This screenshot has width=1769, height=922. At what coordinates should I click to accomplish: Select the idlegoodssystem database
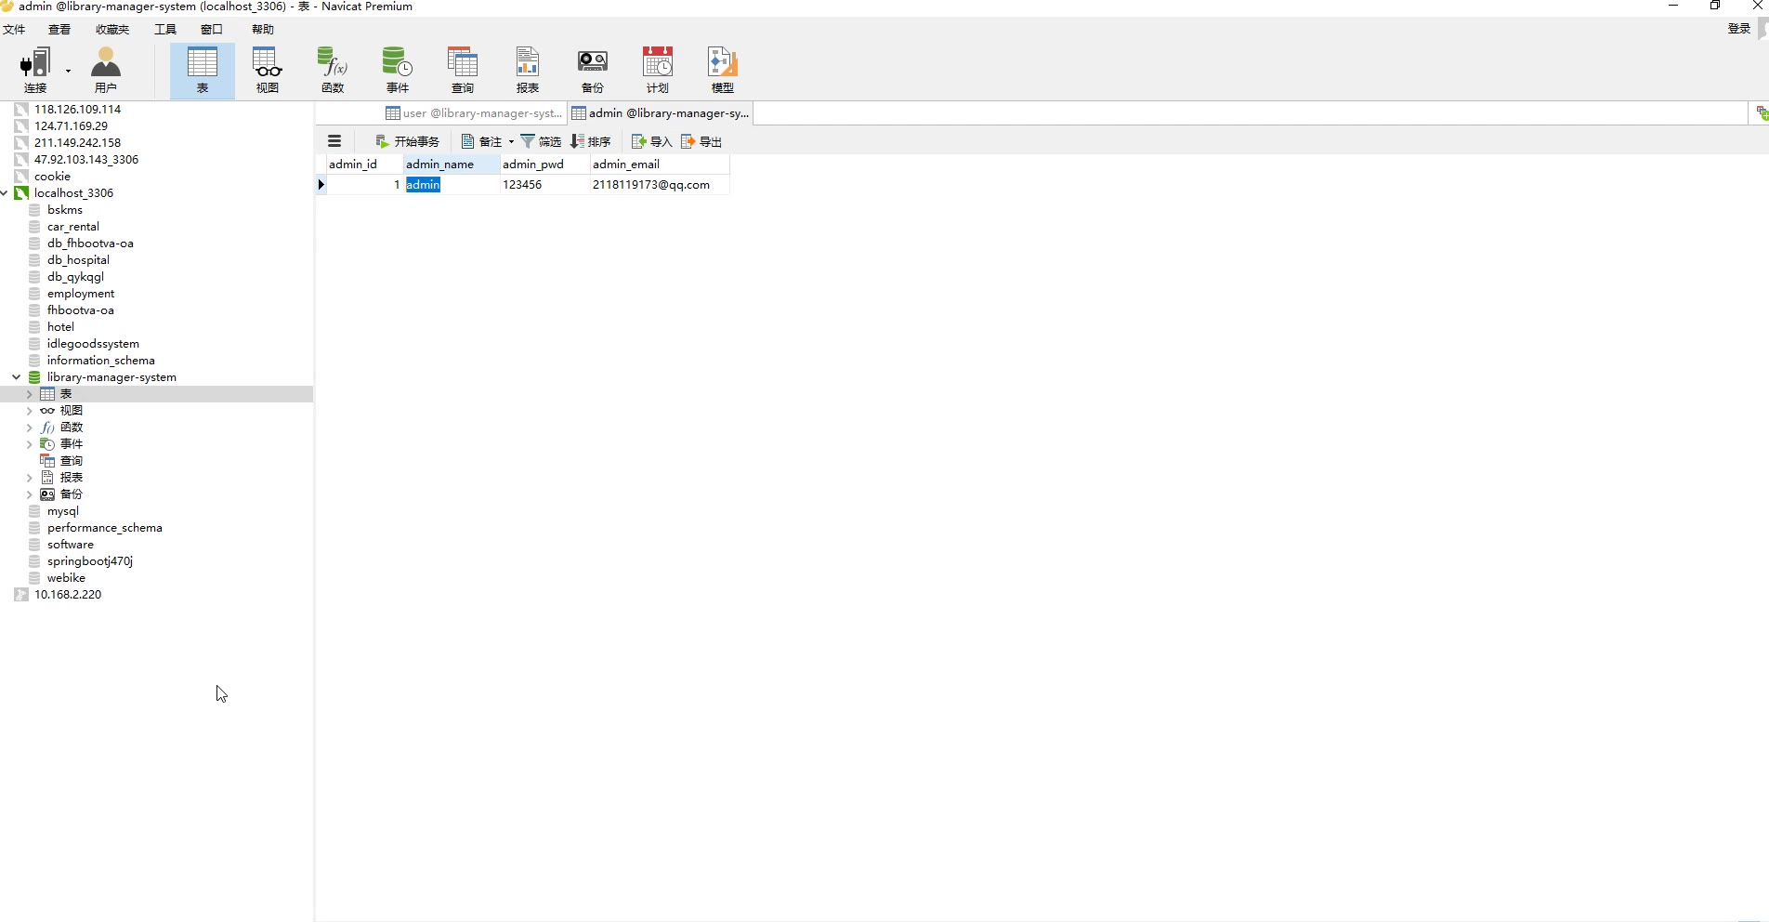point(93,344)
